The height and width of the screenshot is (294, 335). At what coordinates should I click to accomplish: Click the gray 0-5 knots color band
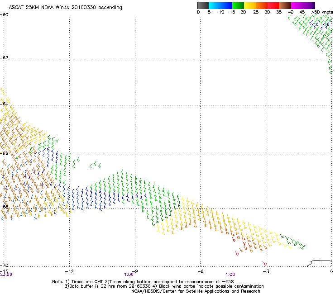coord(203,5)
